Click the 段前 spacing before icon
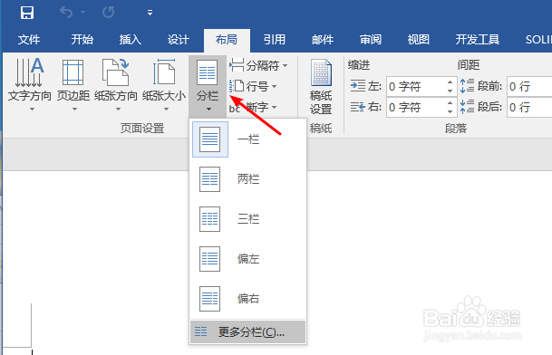The width and height of the screenshot is (552, 355). 467,86
